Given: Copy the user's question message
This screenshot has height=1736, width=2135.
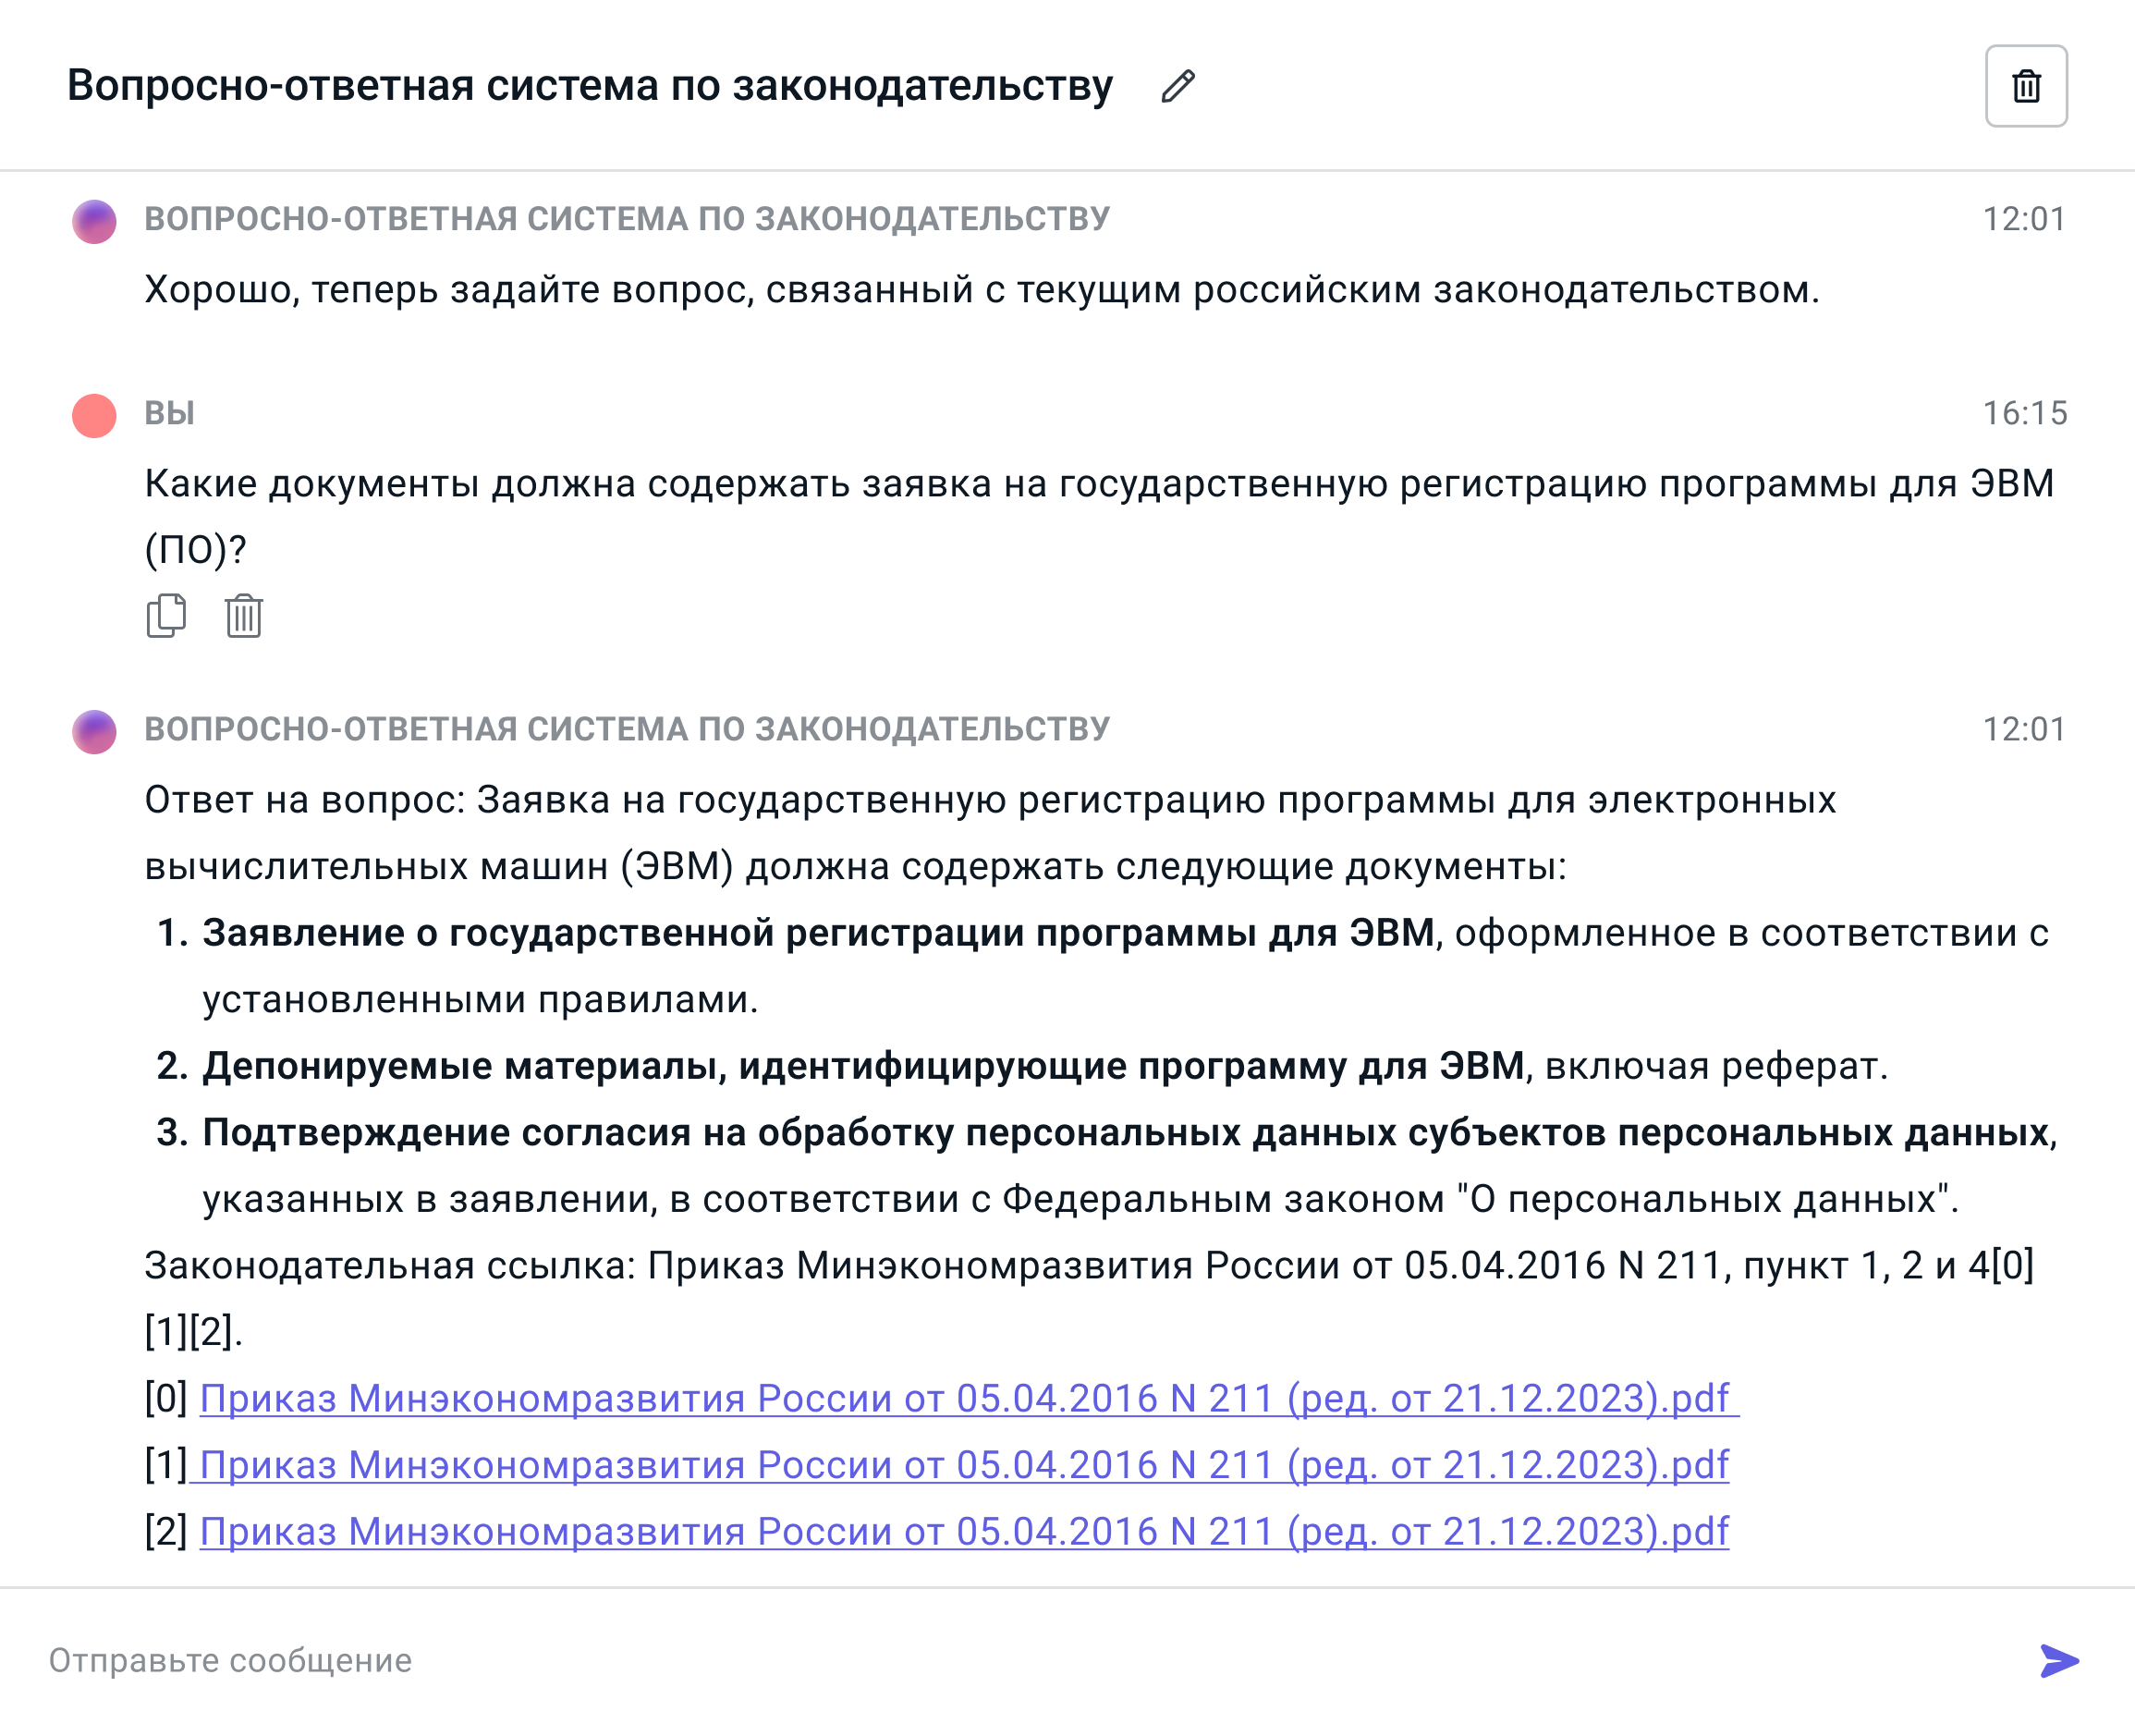Looking at the screenshot, I should 166,615.
